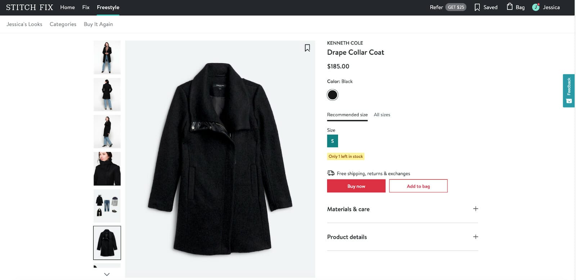Open the Buy It Again link

[x=98, y=24]
